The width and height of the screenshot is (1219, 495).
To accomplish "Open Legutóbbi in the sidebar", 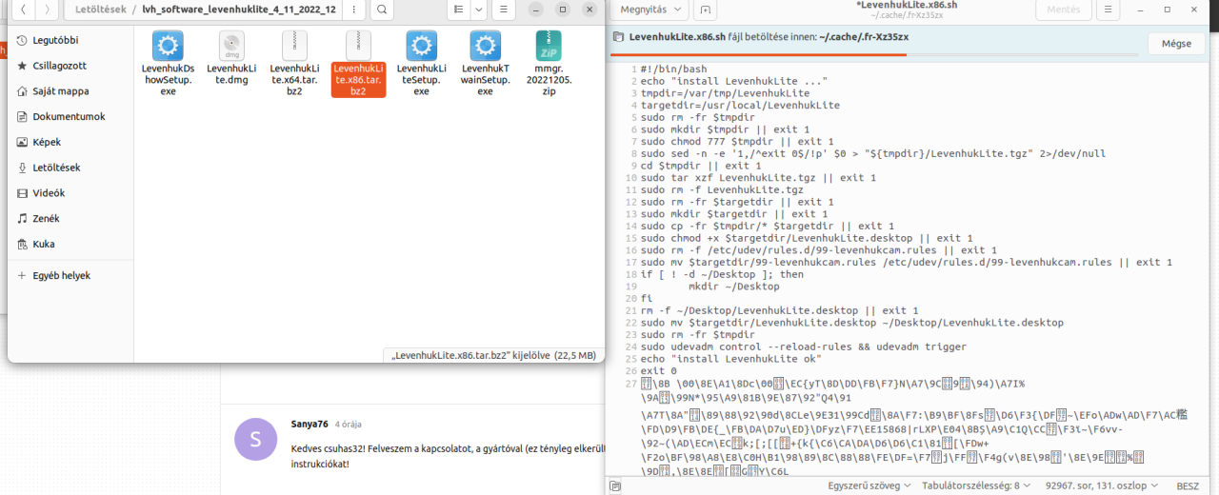I will coord(70,40).
